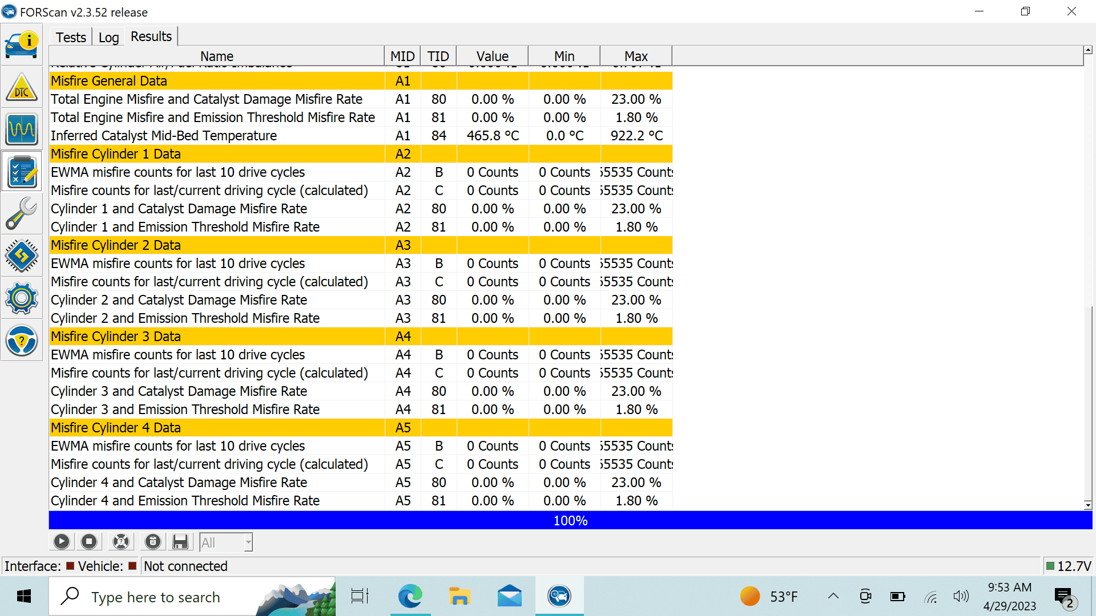Save results with the floppy disk icon
This screenshot has height=616, width=1096.
[x=180, y=542]
